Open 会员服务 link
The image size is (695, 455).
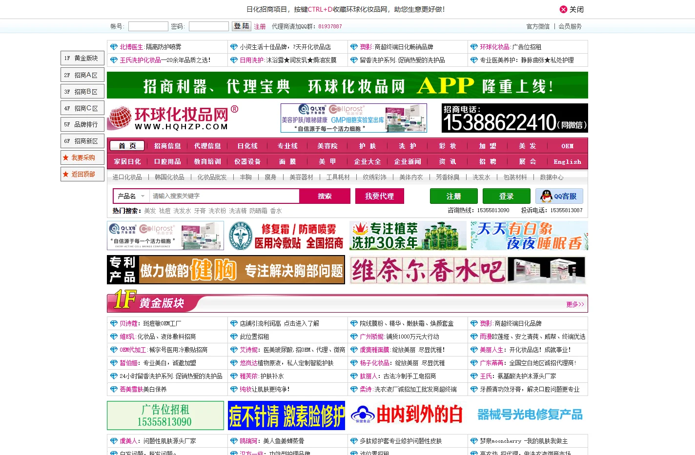tap(570, 27)
